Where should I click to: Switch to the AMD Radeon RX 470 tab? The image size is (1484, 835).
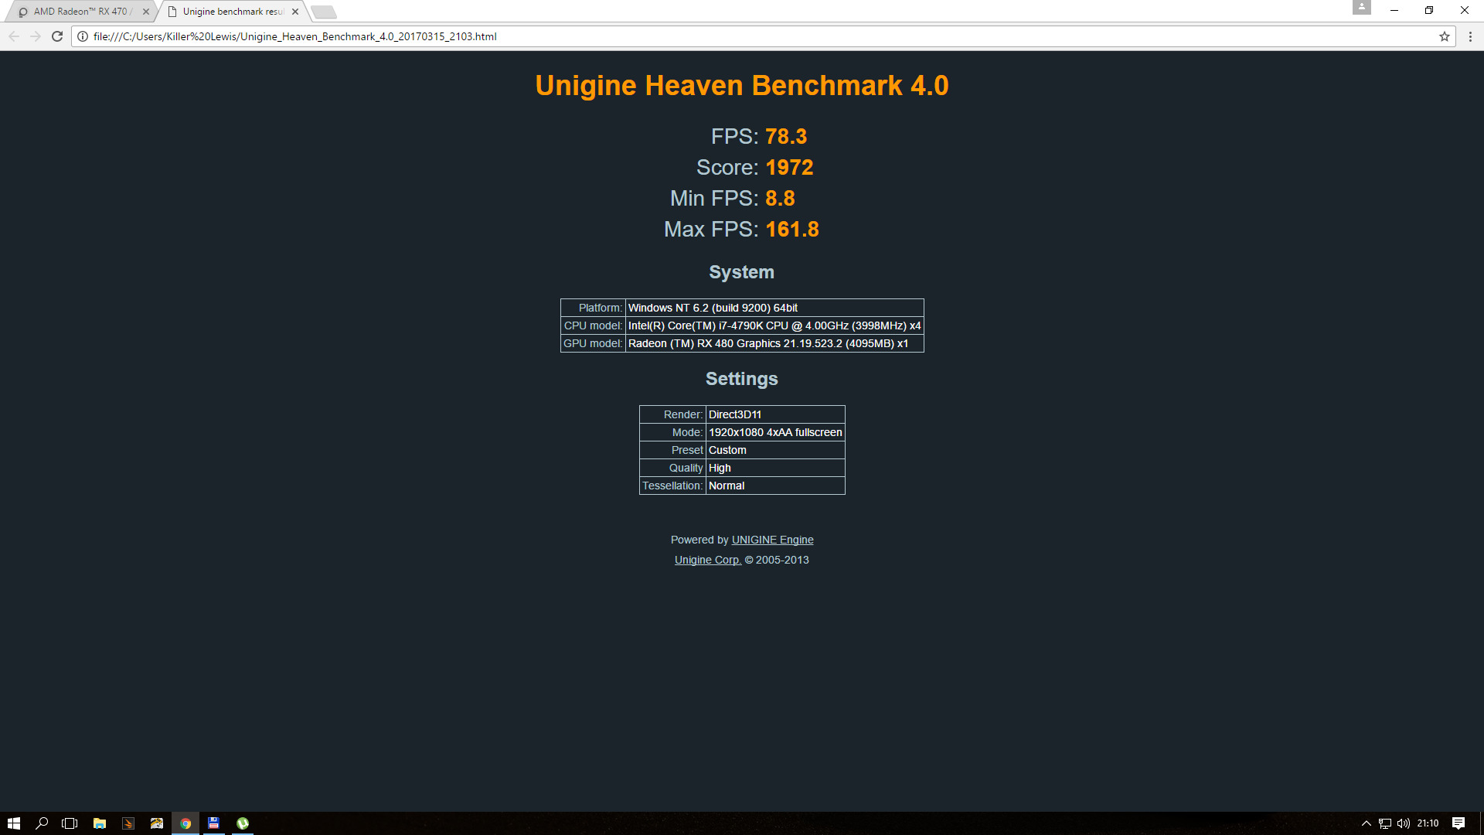(81, 12)
